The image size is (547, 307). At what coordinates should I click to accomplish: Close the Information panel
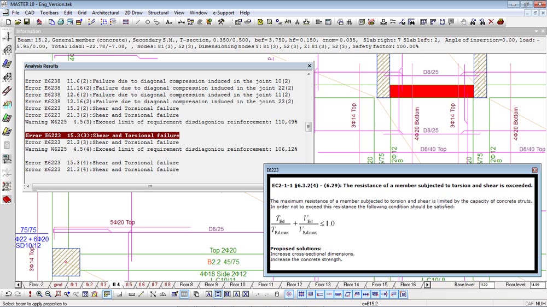[x=543, y=31]
